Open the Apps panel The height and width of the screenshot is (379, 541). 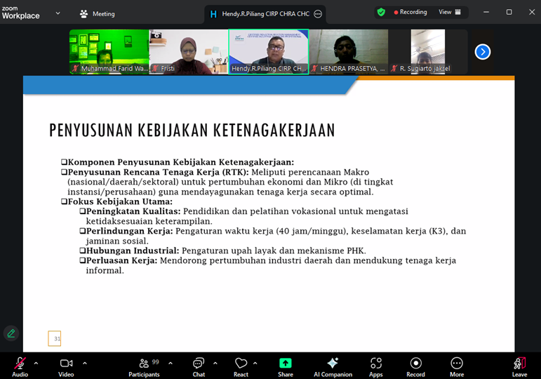click(x=376, y=367)
